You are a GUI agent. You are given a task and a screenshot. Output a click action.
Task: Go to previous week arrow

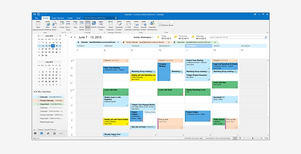[x=71, y=37]
